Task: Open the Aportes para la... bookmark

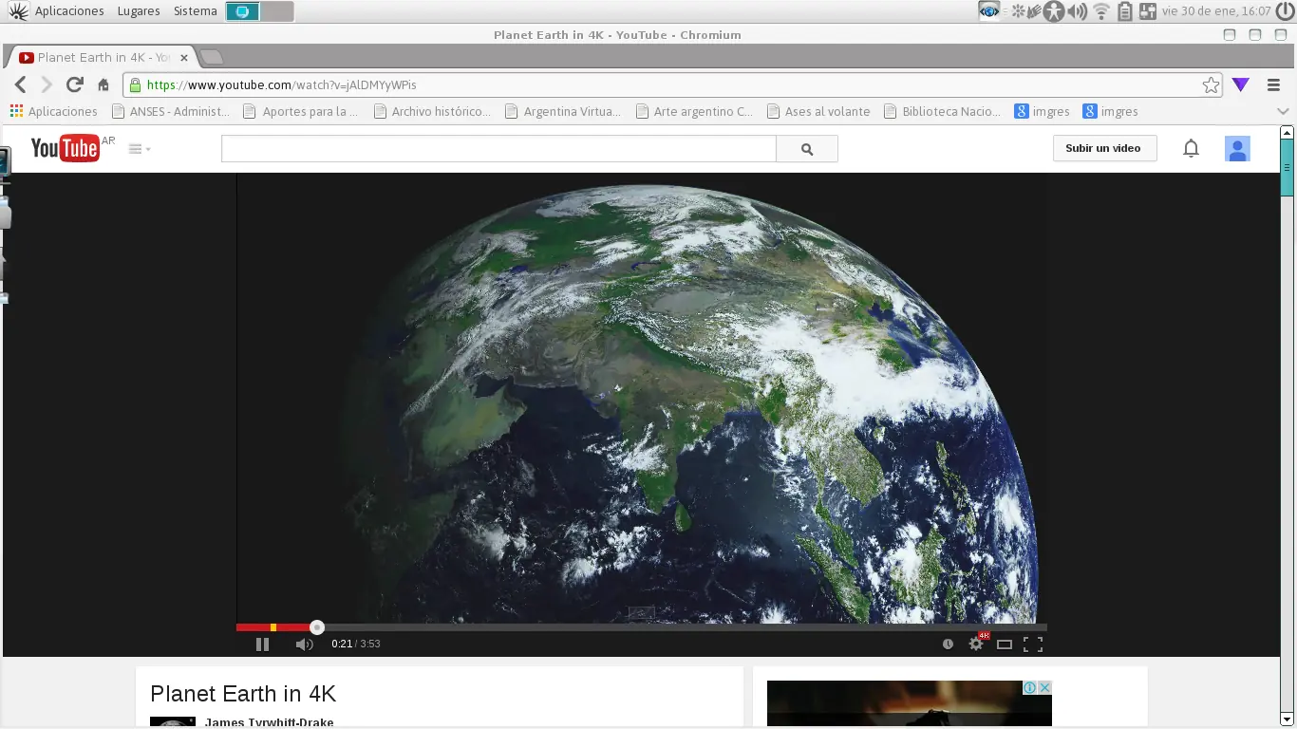Action: (x=301, y=111)
